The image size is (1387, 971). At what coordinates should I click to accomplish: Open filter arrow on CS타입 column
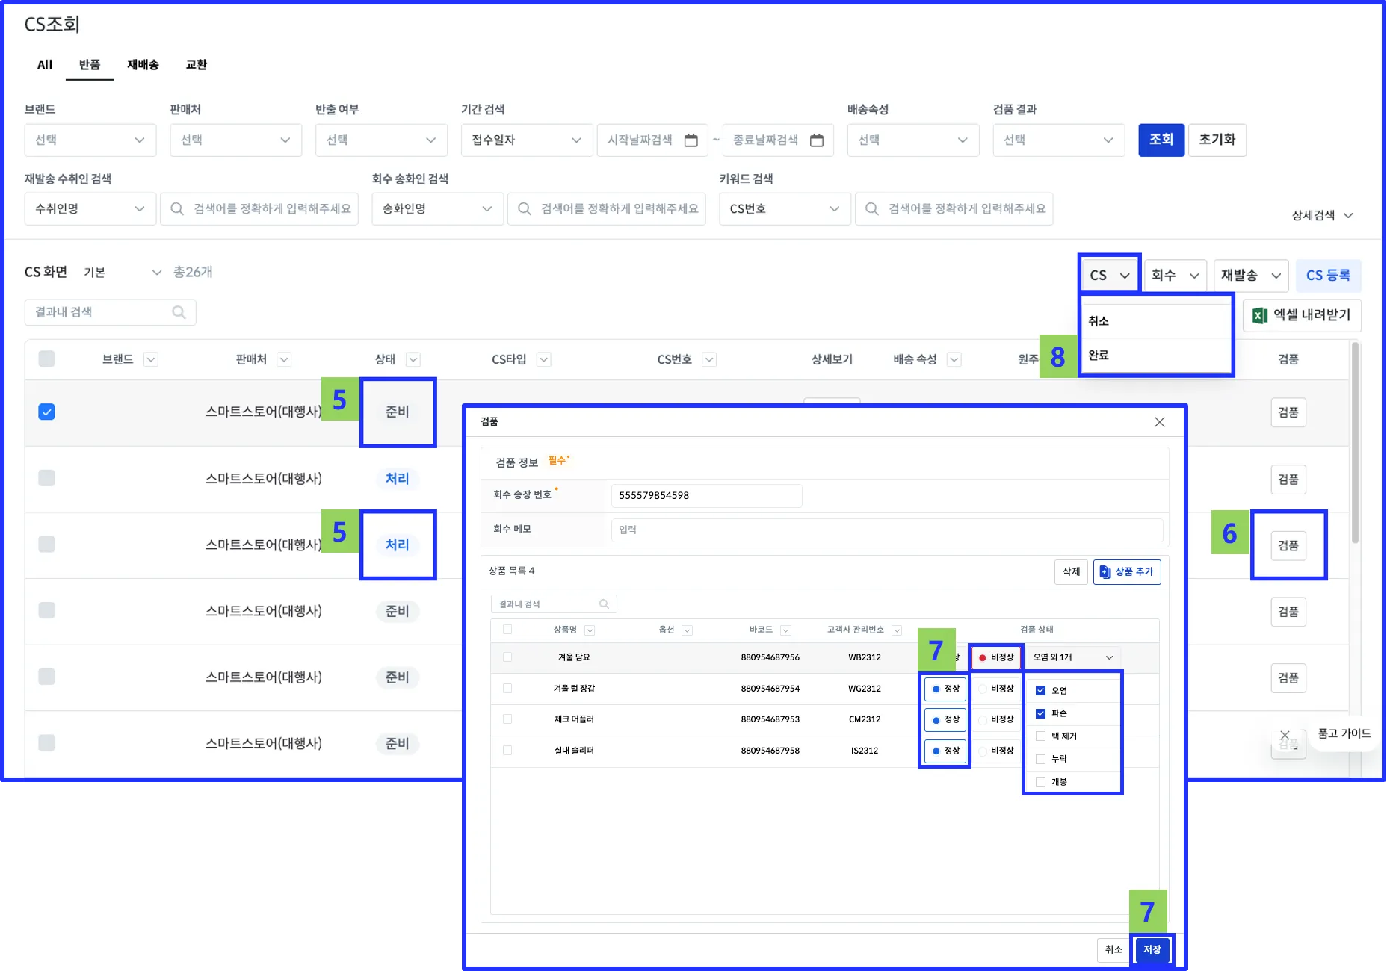click(544, 360)
